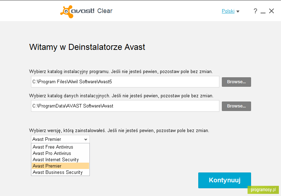
Task: Collapse the Avast Premier version combo box
Action: click(x=60, y=139)
